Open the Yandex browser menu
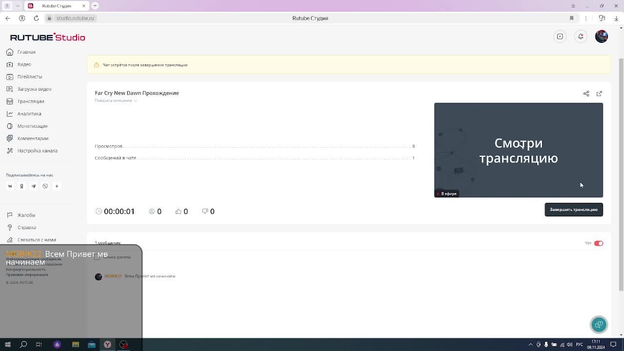The width and height of the screenshot is (624, 351). click(573, 5)
